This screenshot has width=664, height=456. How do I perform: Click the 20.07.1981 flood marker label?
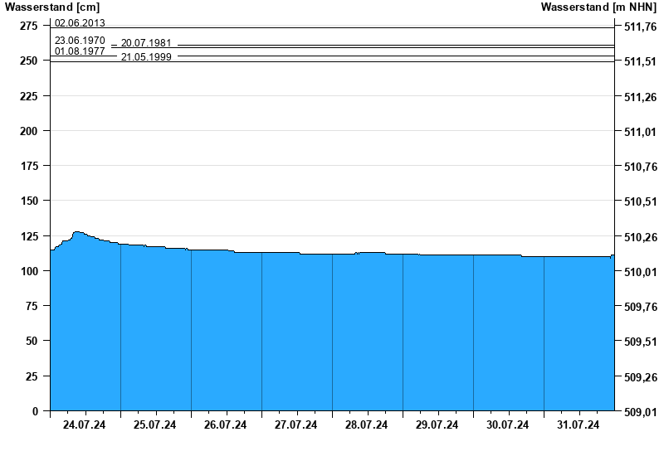[146, 43]
